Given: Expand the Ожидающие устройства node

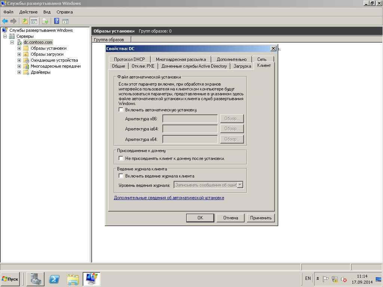Looking at the screenshot, I should tap(19, 60).
